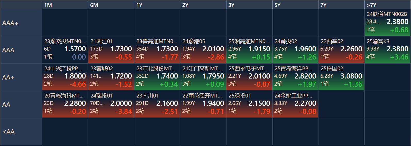
Task: Select the 24豫港05 bond cell
Action: pyautogui.click(x=203, y=50)
